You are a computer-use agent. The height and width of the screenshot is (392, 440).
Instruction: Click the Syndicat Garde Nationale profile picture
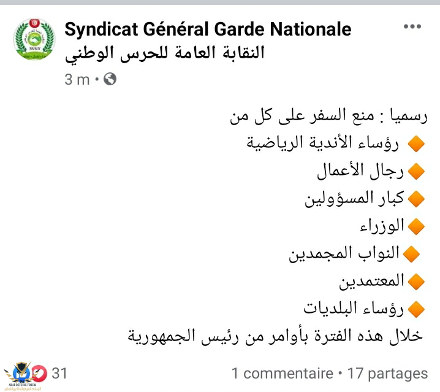[34, 39]
